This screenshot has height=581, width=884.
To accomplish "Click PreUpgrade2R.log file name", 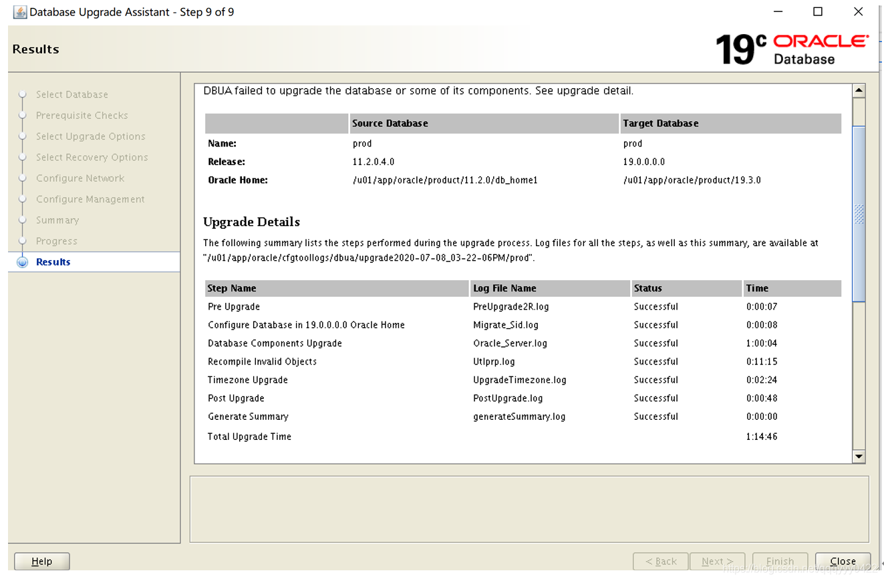I will click(511, 307).
